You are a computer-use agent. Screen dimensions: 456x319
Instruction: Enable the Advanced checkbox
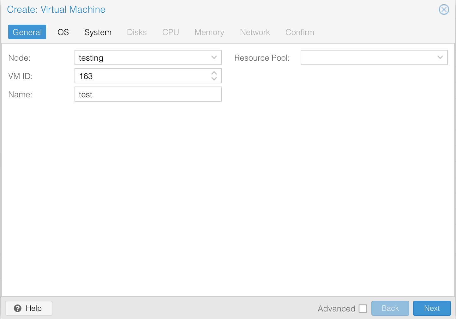pos(363,309)
